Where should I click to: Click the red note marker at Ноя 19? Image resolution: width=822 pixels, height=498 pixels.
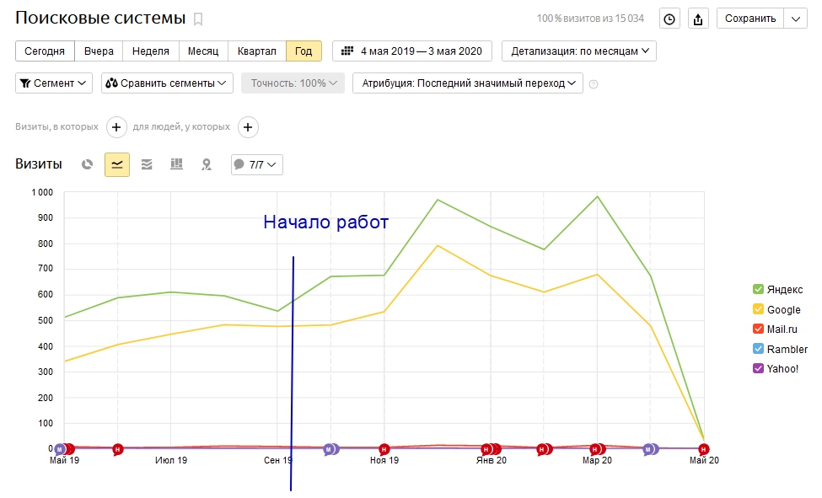coord(384,449)
